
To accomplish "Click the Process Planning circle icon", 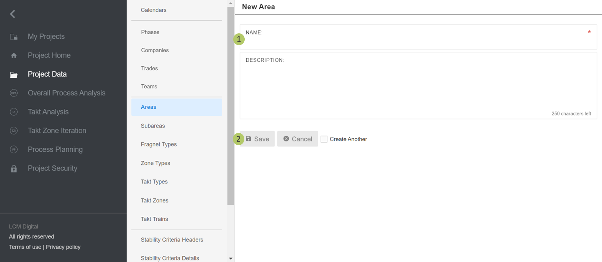I will click(x=14, y=149).
